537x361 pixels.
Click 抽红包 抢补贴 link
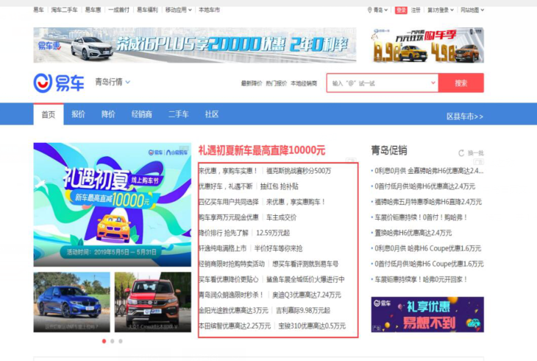279,186
